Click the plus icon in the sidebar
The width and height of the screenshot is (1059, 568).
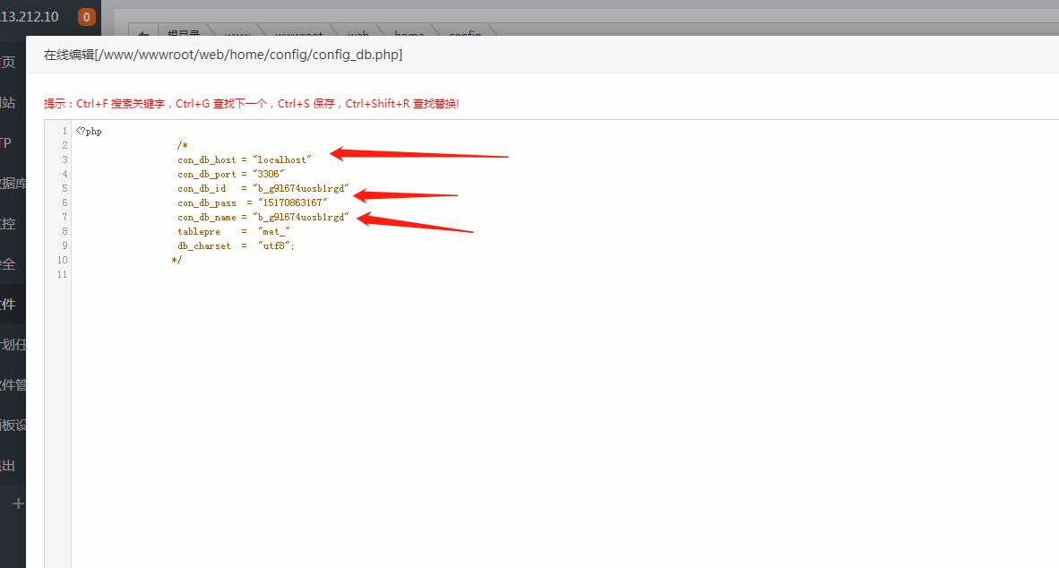(x=17, y=504)
